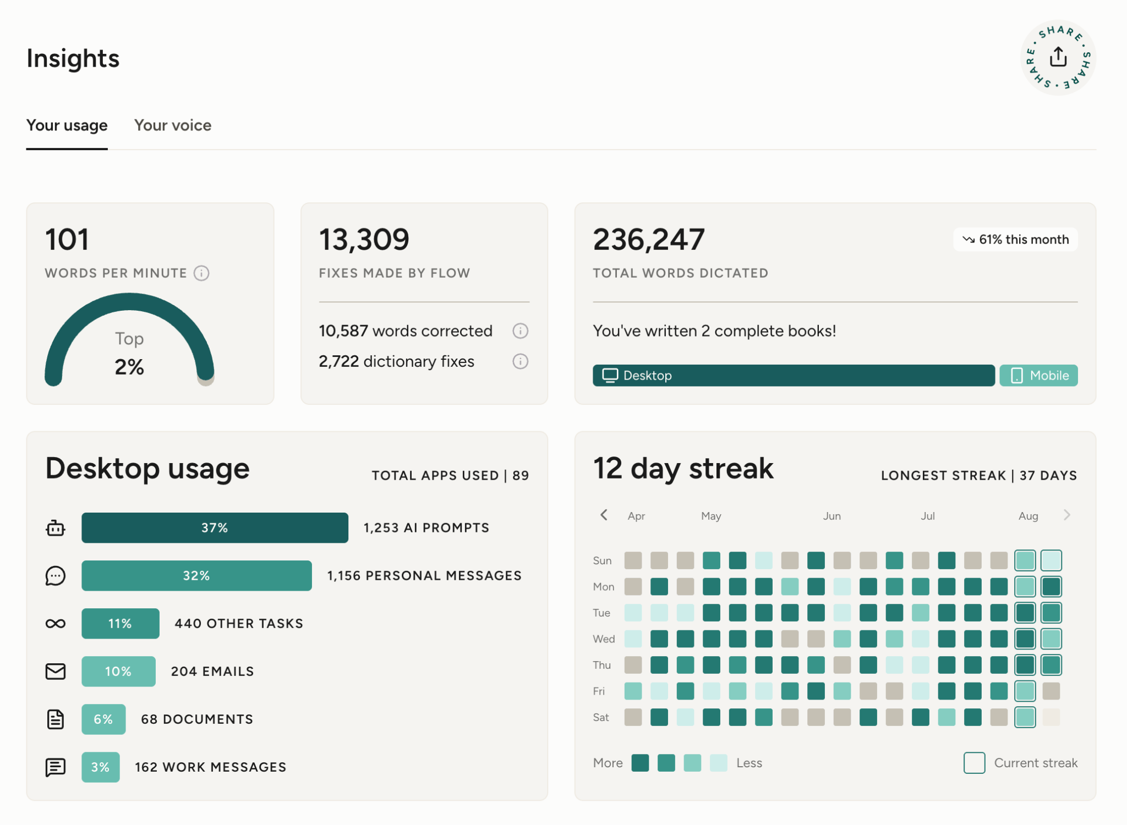Click the Desktop usage bar segment

pyautogui.click(x=794, y=375)
